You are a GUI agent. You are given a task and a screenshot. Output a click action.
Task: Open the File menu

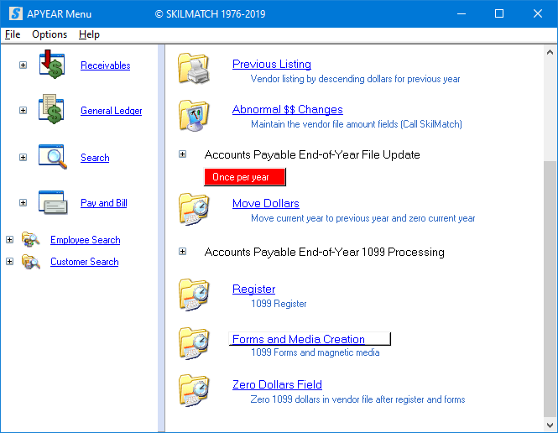coord(13,34)
